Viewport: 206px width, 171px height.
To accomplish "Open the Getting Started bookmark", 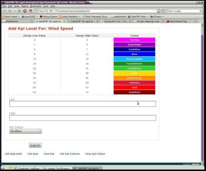I will tap(48, 17).
